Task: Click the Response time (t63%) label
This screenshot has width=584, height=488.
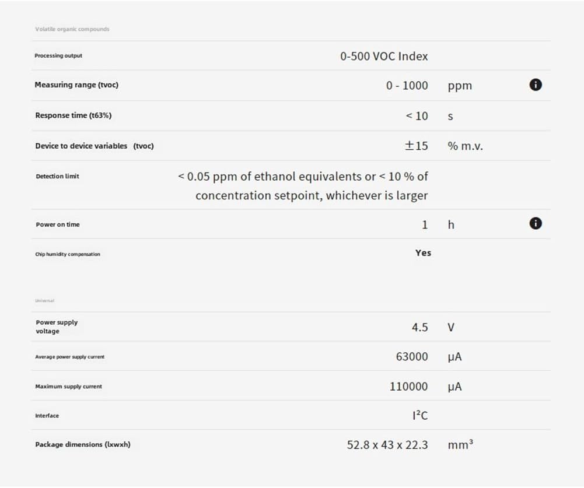Action: pos(73,115)
